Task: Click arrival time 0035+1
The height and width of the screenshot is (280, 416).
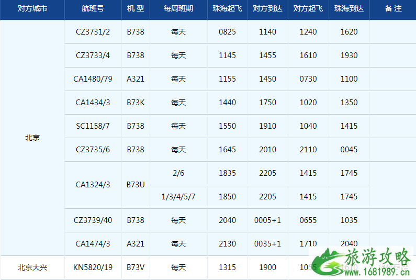Action: (x=268, y=244)
